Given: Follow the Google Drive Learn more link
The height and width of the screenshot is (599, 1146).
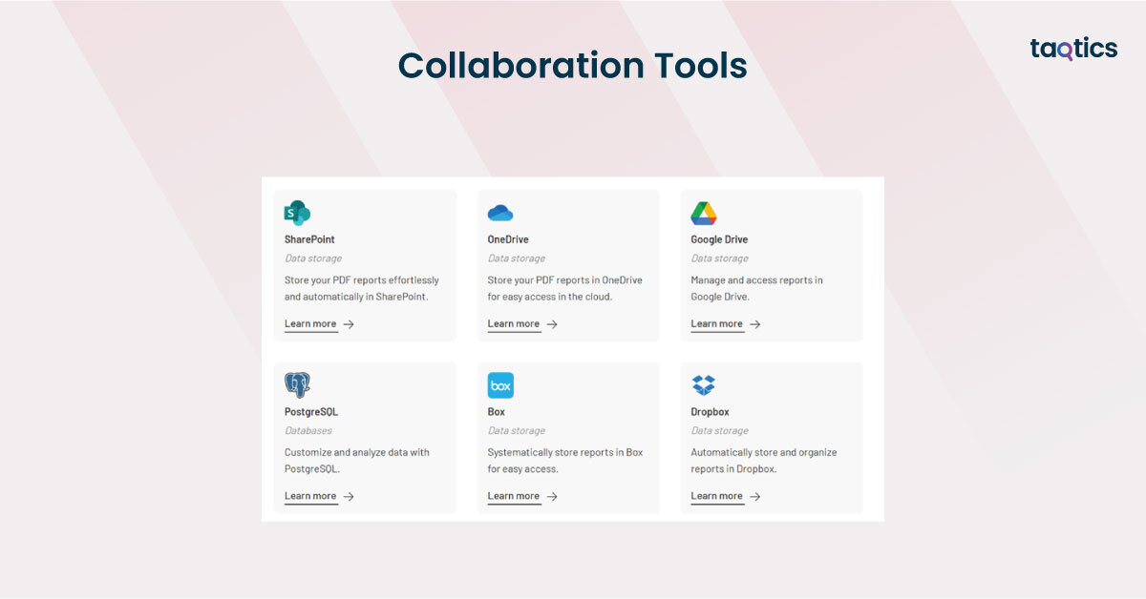Looking at the screenshot, I should coord(716,324).
